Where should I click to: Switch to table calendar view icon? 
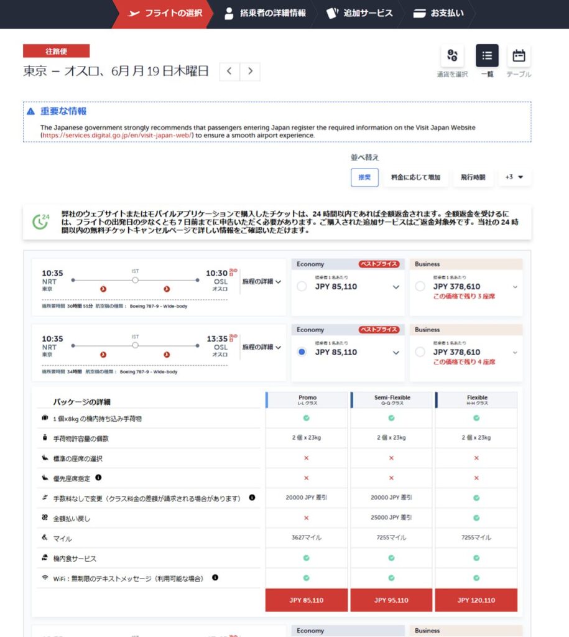coord(519,57)
